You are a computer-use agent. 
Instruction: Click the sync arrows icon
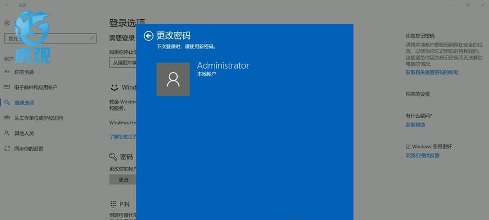[x=7, y=148]
